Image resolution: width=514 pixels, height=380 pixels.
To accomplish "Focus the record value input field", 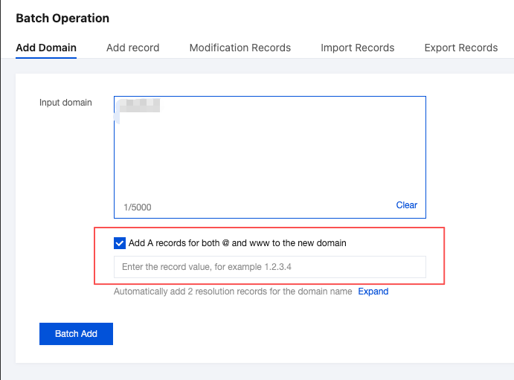I will pyautogui.click(x=269, y=267).
